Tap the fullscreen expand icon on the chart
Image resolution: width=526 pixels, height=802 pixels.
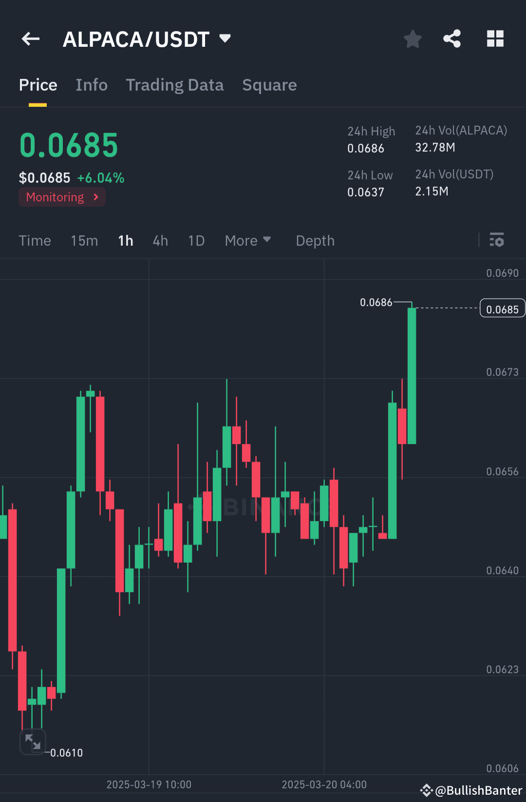tap(33, 742)
